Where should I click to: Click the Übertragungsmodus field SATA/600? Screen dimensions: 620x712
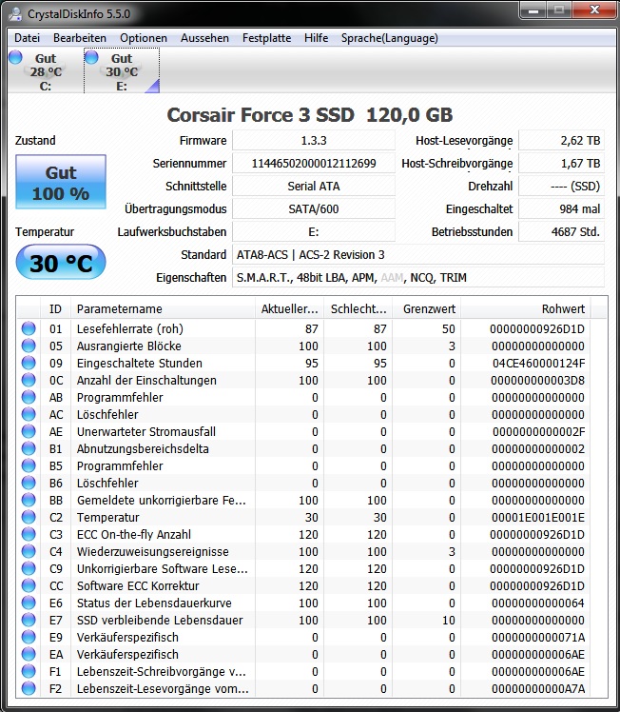click(x=314, y=208)
